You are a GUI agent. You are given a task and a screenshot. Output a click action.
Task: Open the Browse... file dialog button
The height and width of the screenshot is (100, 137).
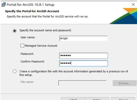[125, 83]
